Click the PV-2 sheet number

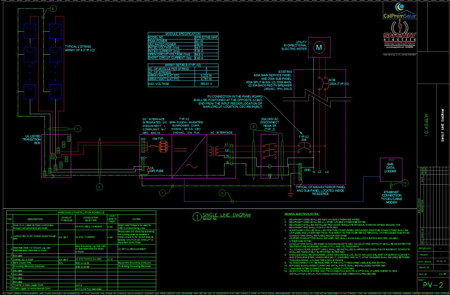point(433,285)
